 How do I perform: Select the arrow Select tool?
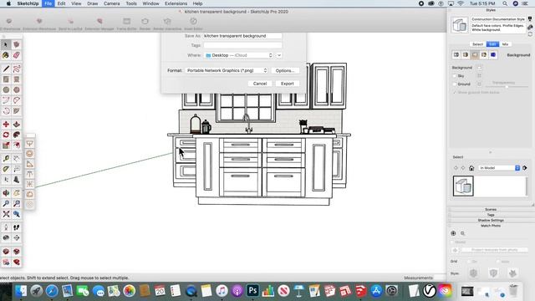(x=6, y=44)
